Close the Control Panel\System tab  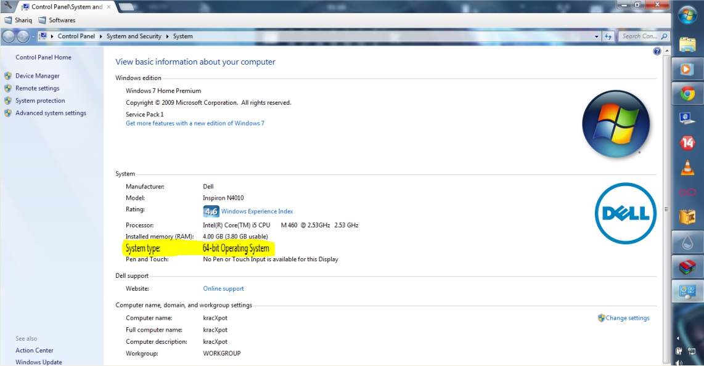pyautogui.click(x=108, y=7)
